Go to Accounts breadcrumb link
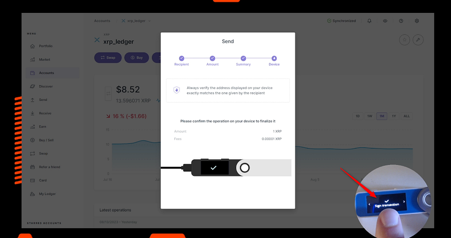Image resolution: width=451 pixels, height=238 pixels. (102, 21)
